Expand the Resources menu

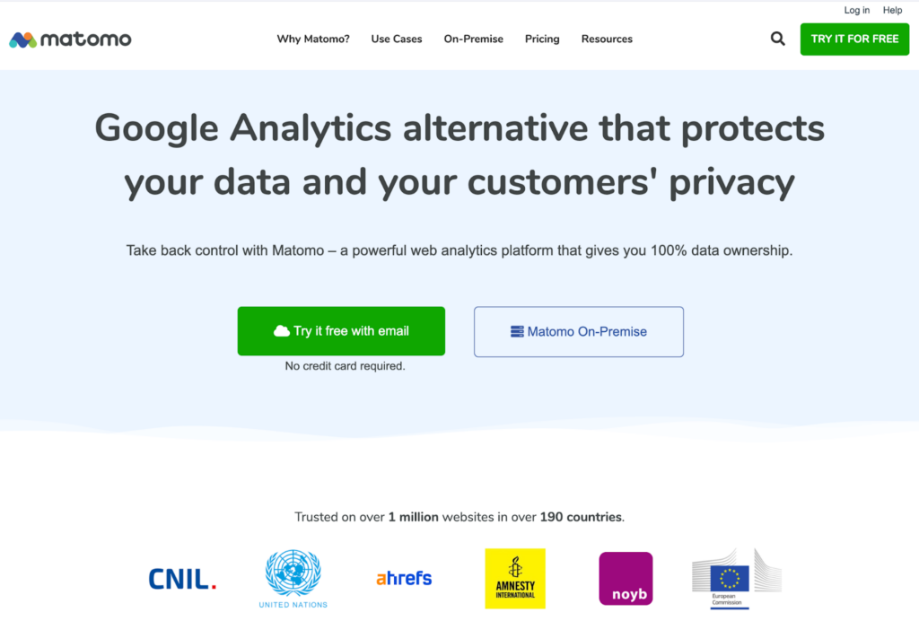[x=607, y=39]
